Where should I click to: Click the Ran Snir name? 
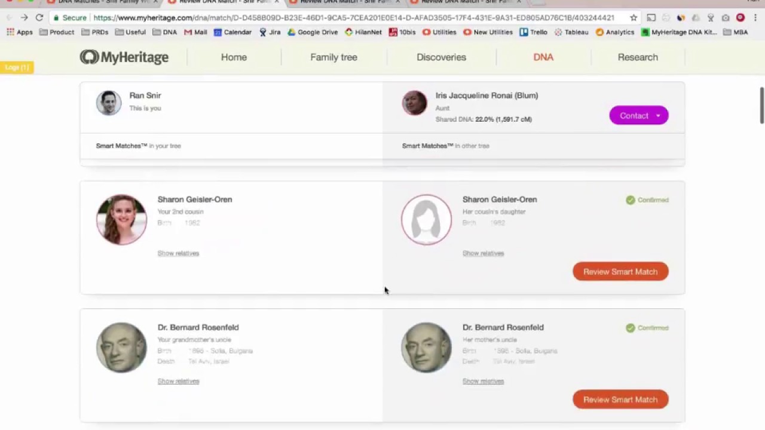click(145, 96)
